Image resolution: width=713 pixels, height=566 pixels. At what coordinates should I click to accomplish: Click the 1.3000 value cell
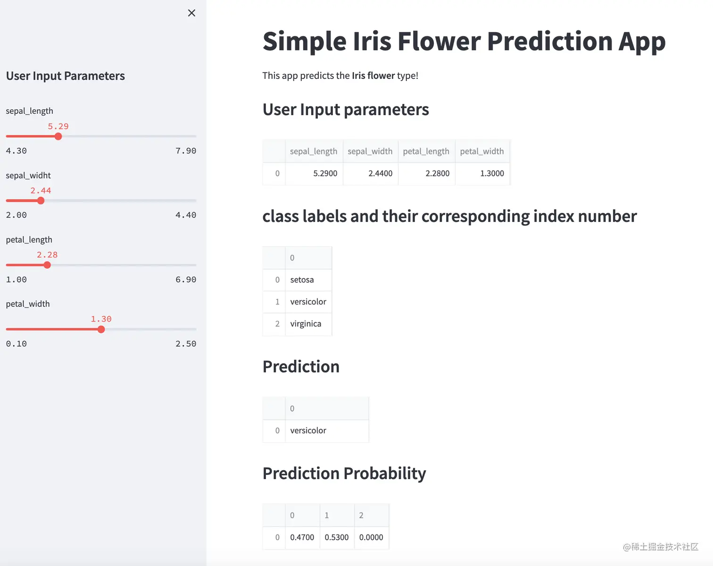point(492,173)
